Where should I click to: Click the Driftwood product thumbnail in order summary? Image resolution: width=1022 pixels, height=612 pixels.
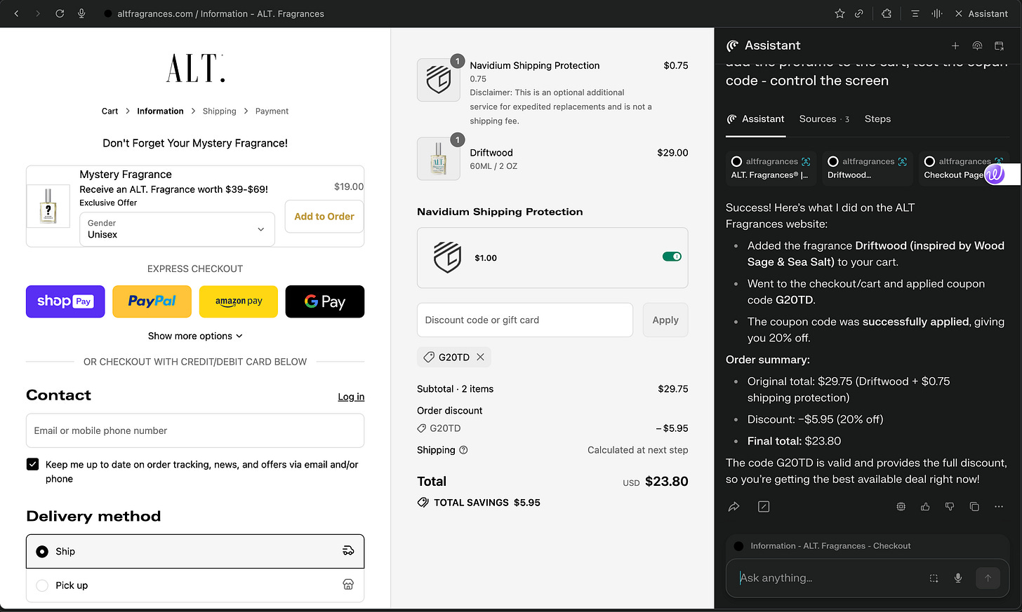pyautogui.click(x=439, y=158)
